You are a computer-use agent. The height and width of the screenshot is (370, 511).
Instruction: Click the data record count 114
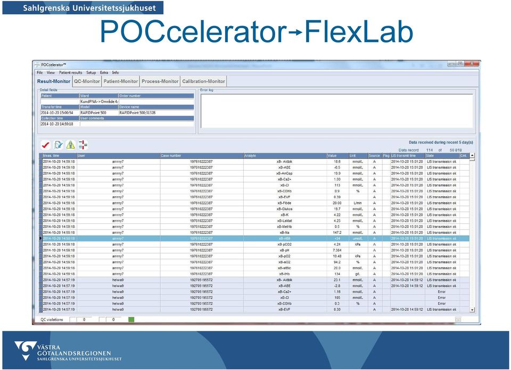pos(430,150)
